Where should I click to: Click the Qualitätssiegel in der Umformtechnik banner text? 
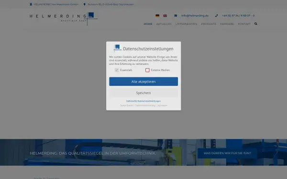[93, 153]
